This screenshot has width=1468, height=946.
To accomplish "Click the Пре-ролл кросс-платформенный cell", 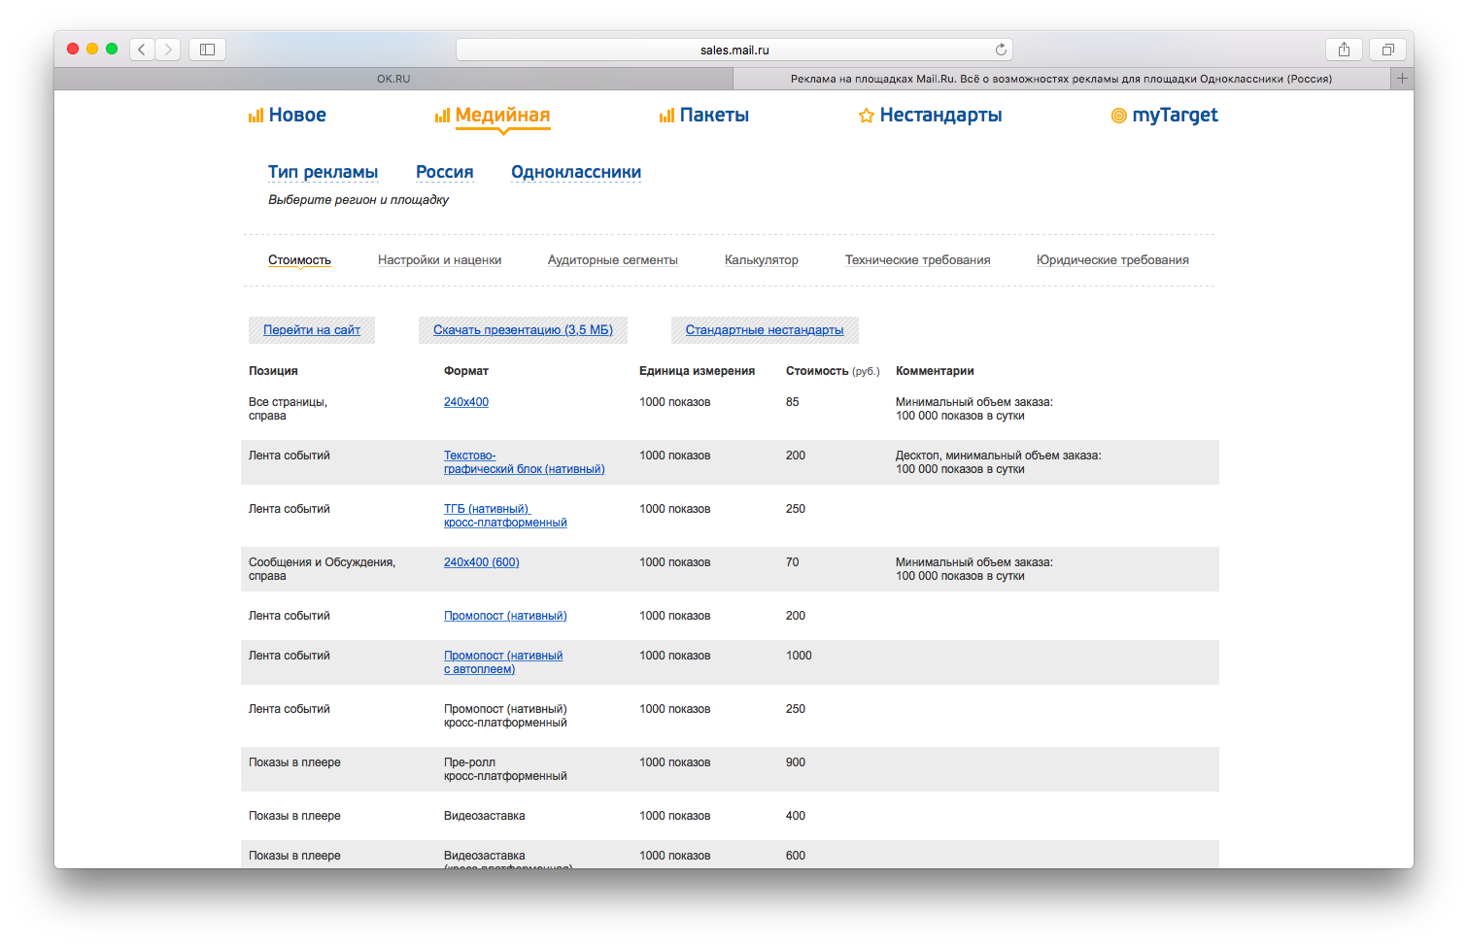I will [505, 769].
